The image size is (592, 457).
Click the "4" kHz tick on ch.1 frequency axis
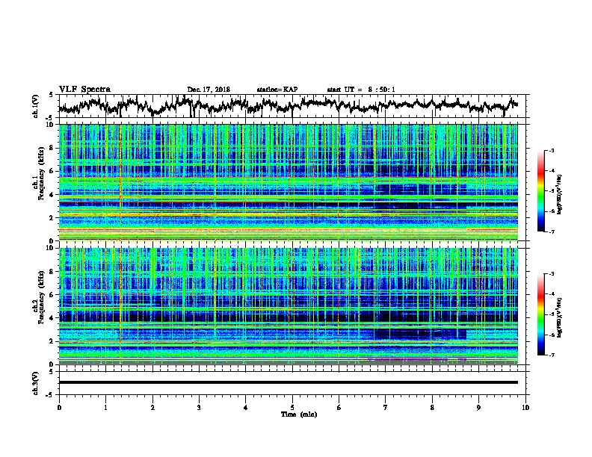click(x=53, y=195)
